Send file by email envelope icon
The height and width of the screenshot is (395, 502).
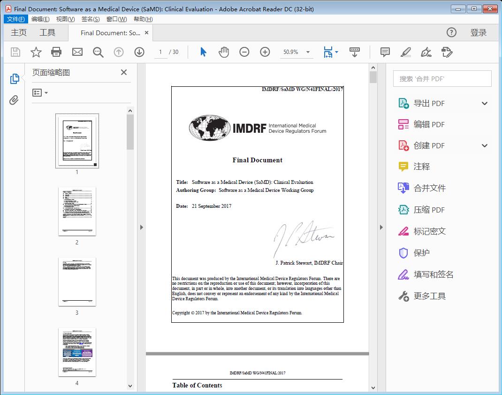coord(77,52)
